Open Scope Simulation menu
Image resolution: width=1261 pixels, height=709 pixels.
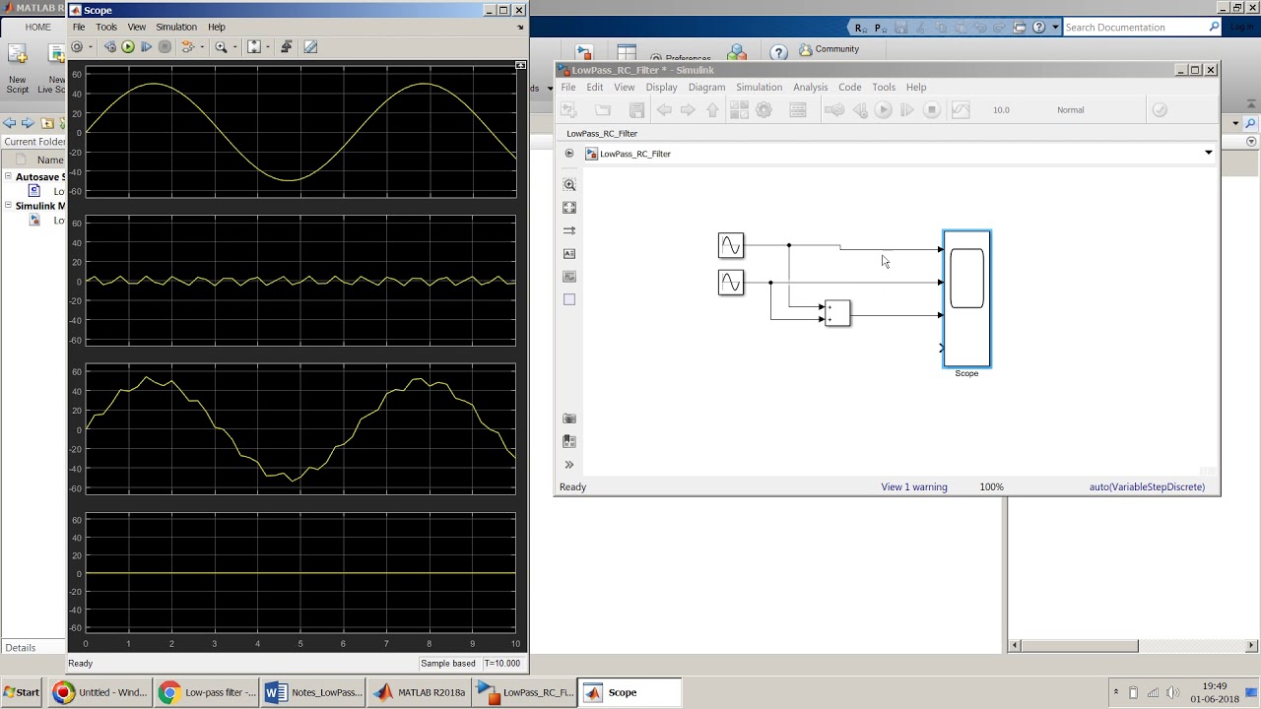point(176,27)
